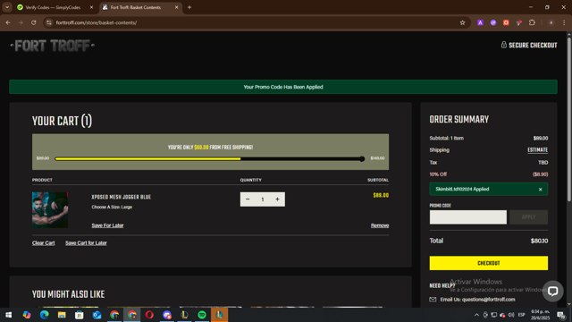This screenshot has width=572, height=322.
Task: Open the shipping Estimate link
Action: click(x=537, y=150)
